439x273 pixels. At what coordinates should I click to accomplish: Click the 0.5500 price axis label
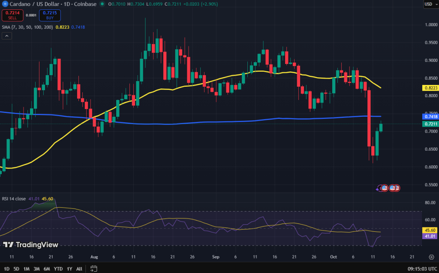[431, 185]
